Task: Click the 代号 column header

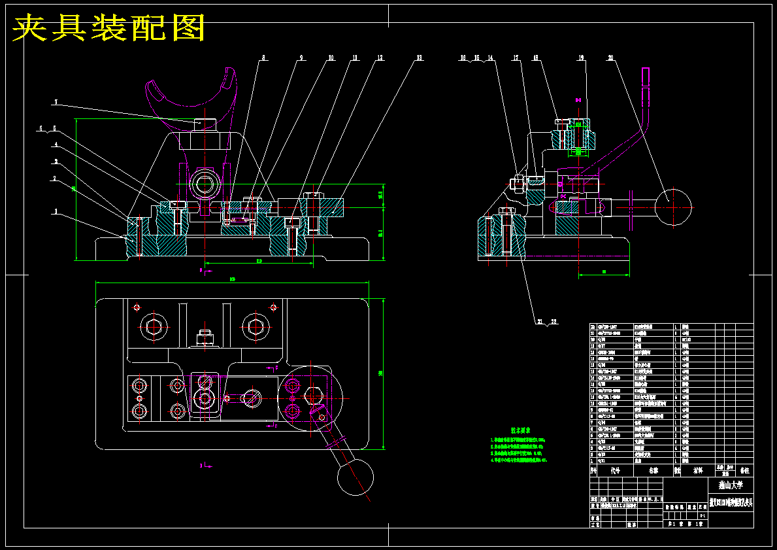Action: pyautogui.click(x=616, y=471)
